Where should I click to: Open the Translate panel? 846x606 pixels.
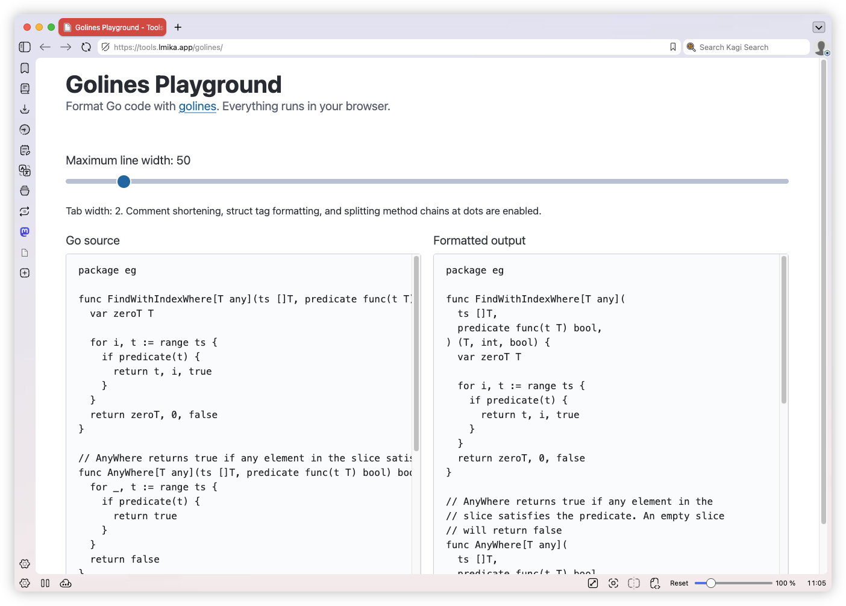tap(25, 170)
